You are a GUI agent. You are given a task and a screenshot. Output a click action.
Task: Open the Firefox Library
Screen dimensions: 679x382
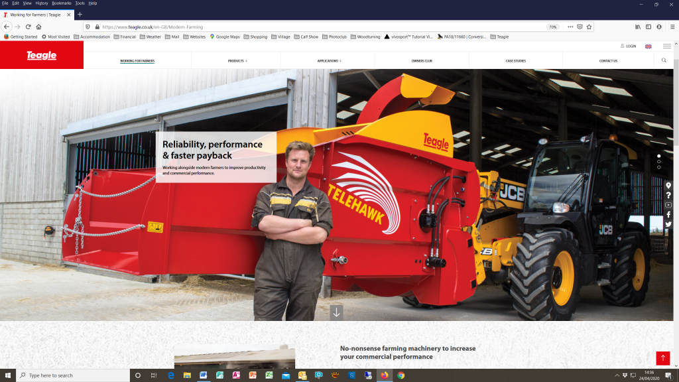638,27
